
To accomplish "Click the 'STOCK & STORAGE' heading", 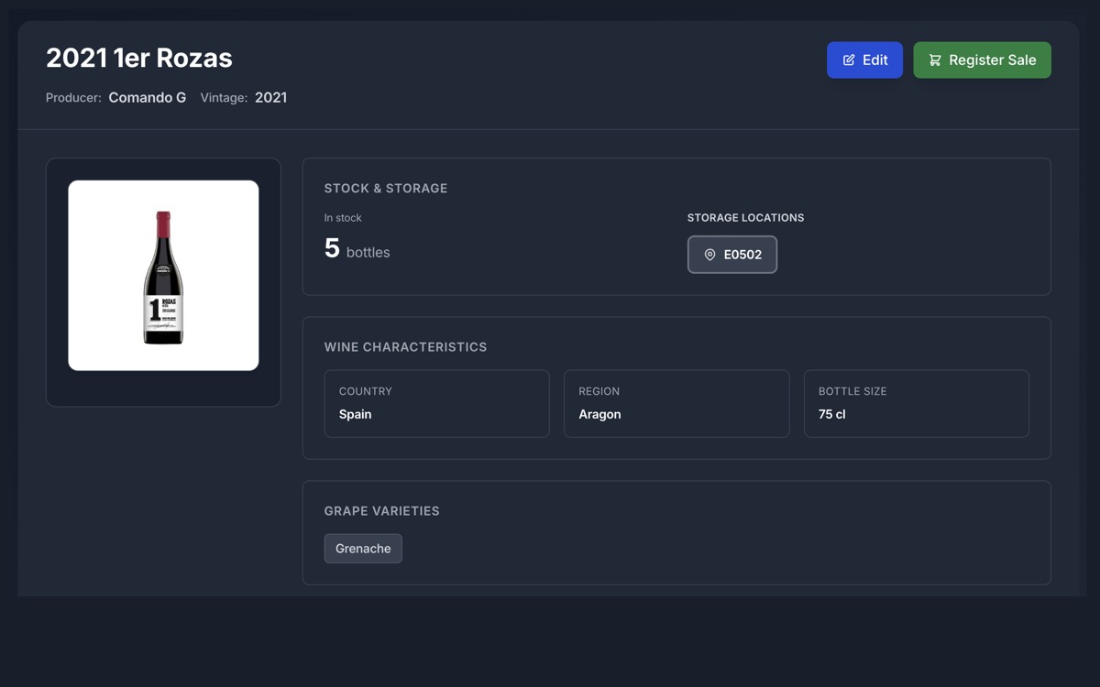I will click(x=386, y=188).
